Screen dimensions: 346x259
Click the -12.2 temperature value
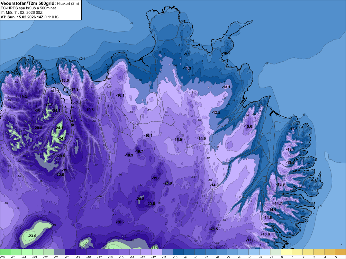tap(216, 112)
